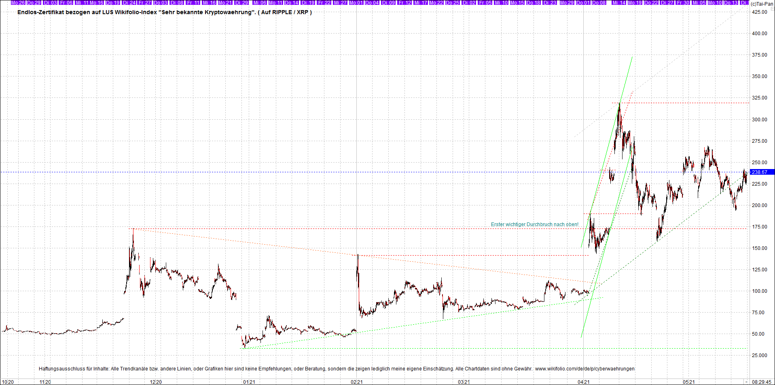775x385 pixels.
Task: Select the 'Mo 01' date marker
Action: [x=356, y=2]
